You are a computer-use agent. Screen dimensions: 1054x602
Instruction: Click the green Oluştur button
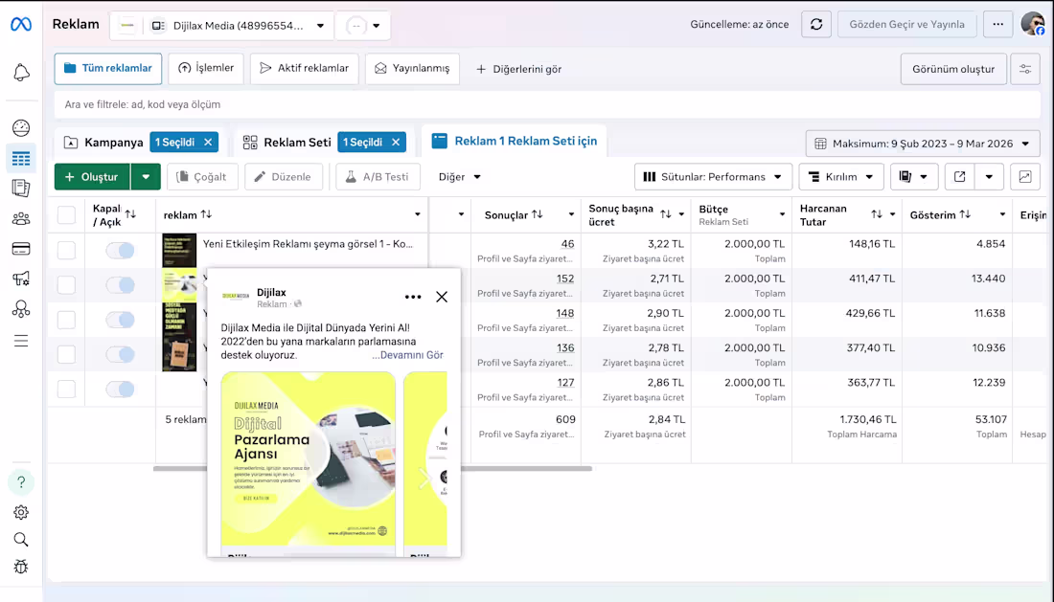pyautogui.click(x=92, y=176)
